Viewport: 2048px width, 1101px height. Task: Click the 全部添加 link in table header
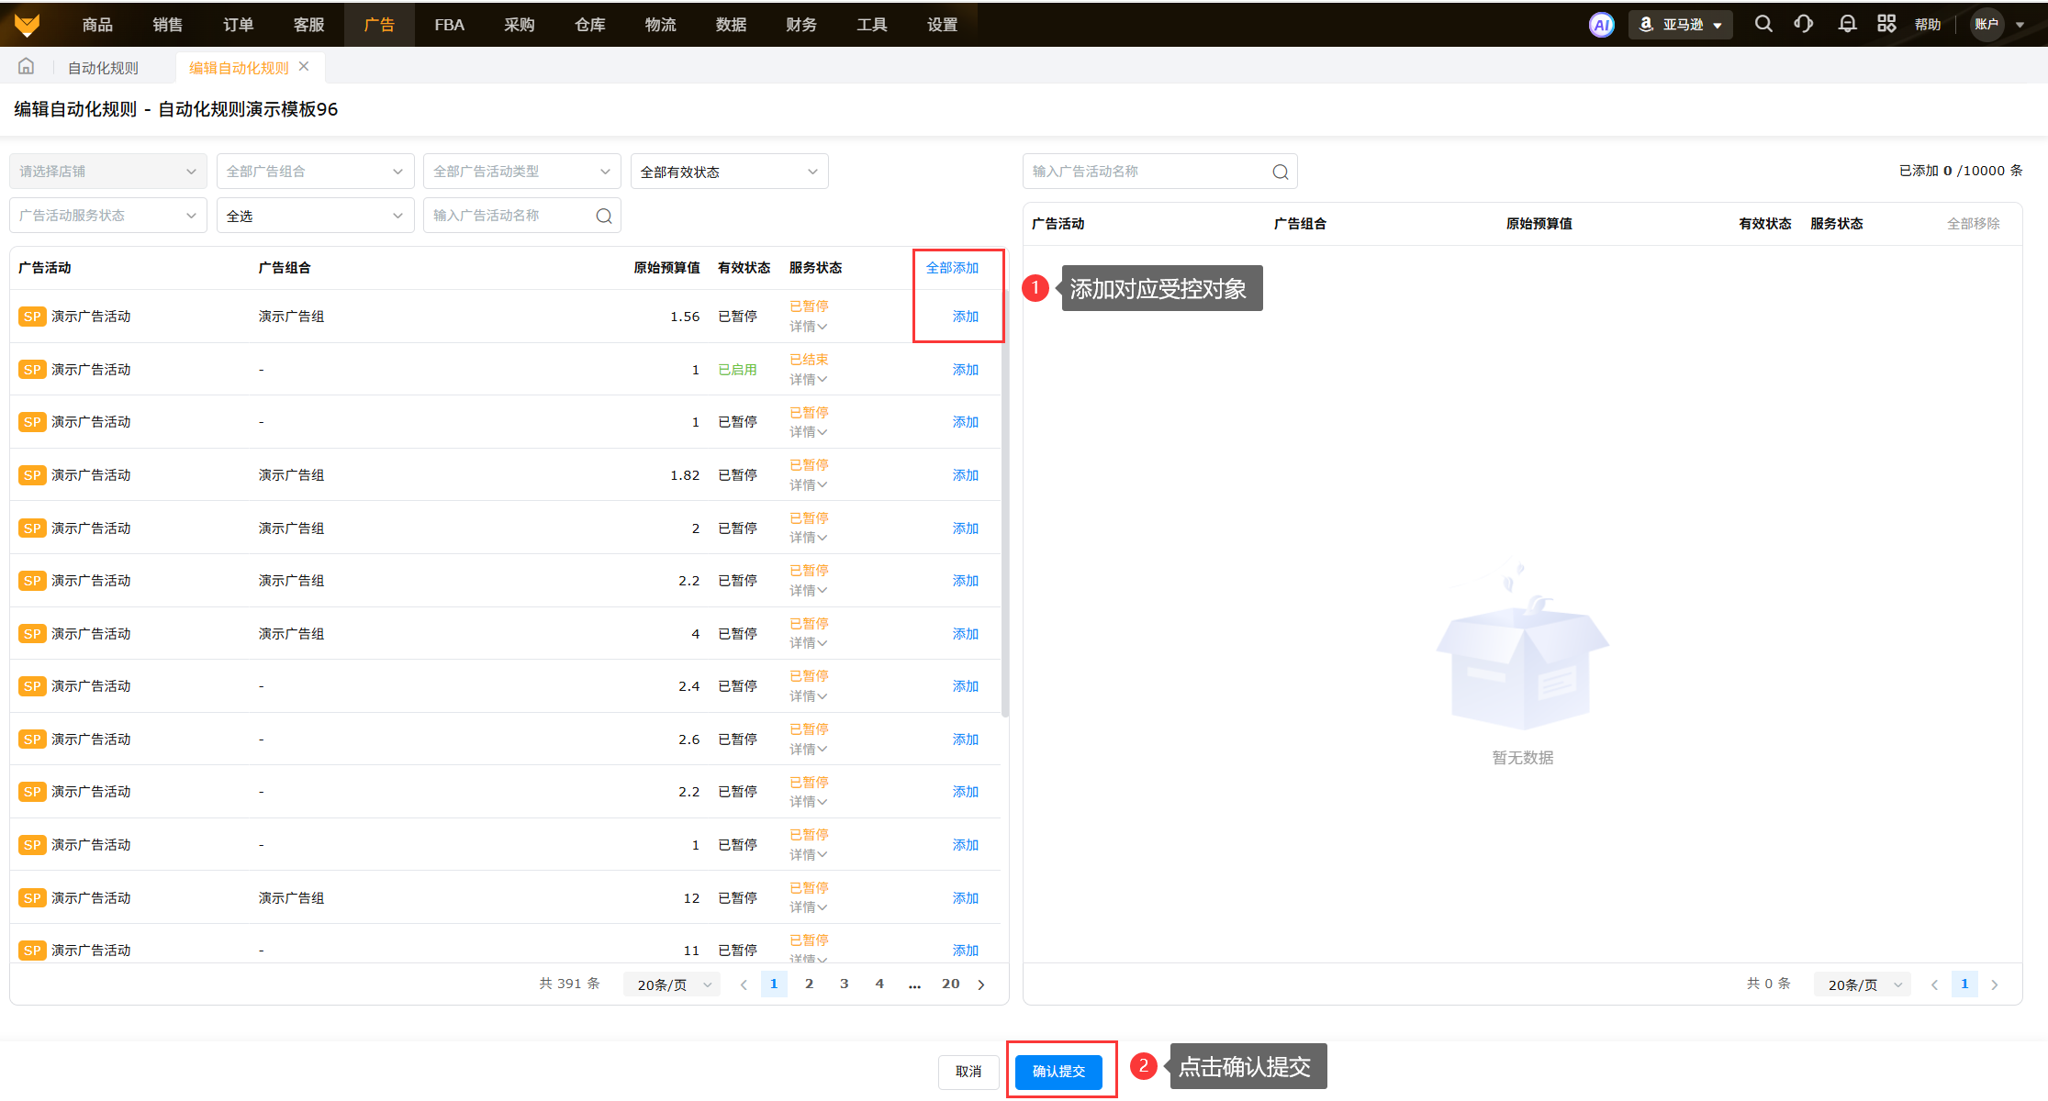tap(952, 268)
